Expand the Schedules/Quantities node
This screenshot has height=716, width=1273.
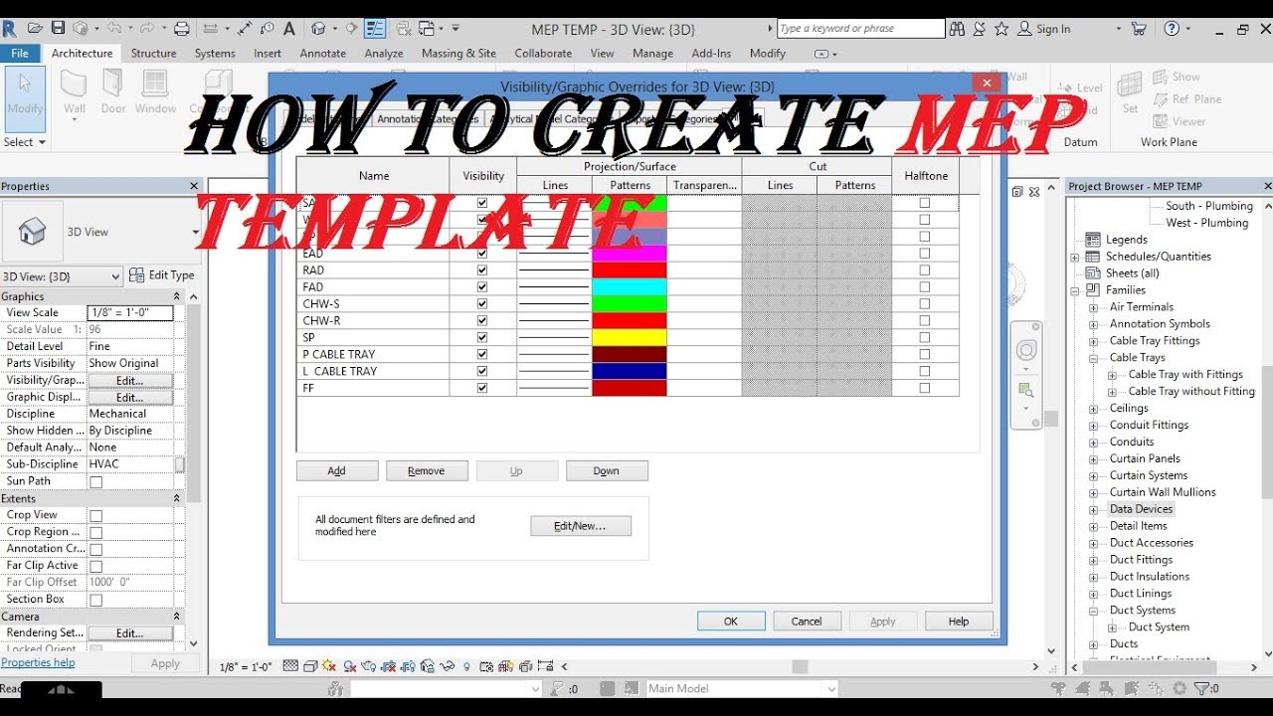click(1075, 257)
